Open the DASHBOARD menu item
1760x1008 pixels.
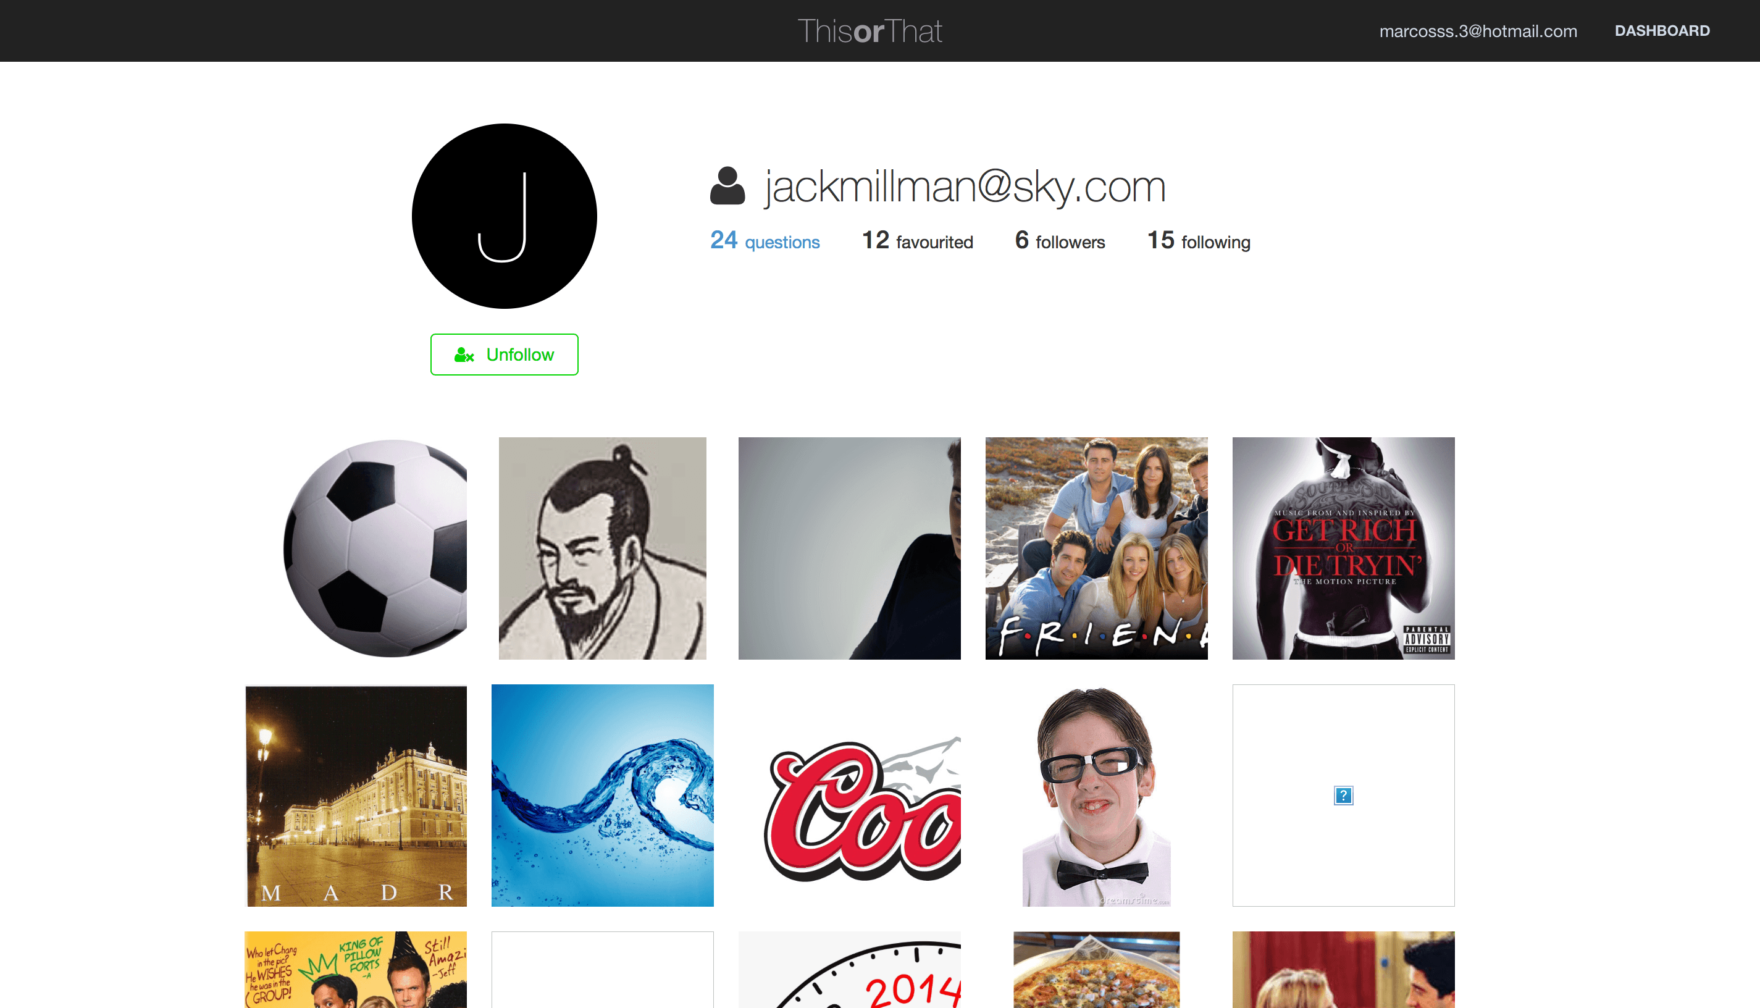coord(1662,31)
